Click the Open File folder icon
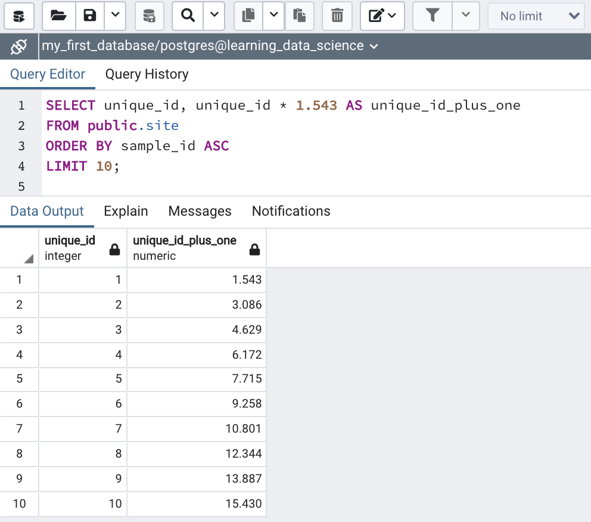This screenshot has width=591, height=522. [58, 15]
